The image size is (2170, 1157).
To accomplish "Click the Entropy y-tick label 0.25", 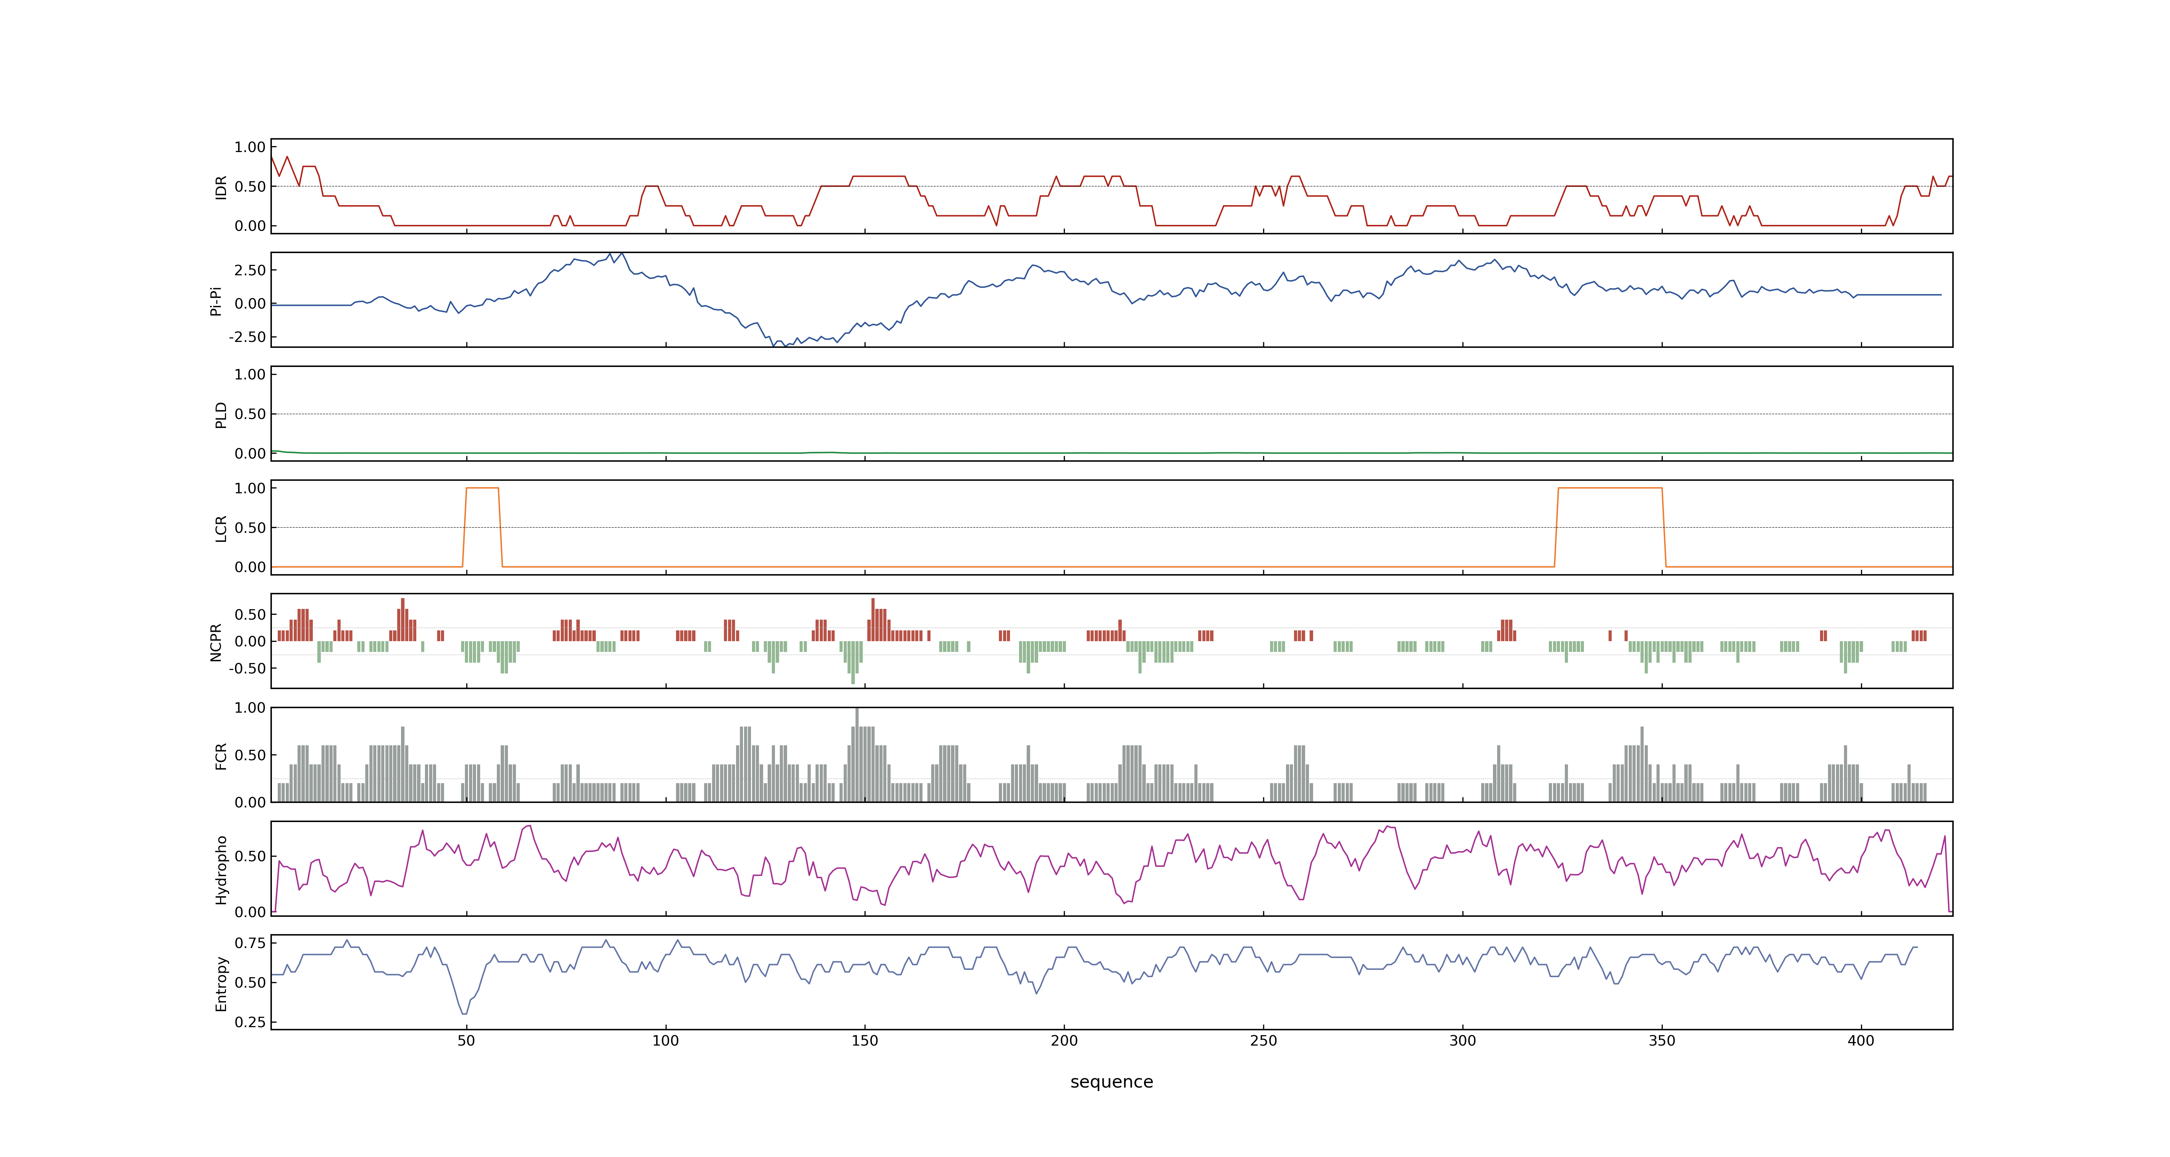I will (250, 1022).
